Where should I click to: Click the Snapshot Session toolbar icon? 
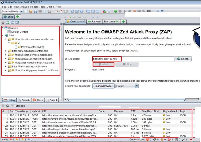coord(40,11)
